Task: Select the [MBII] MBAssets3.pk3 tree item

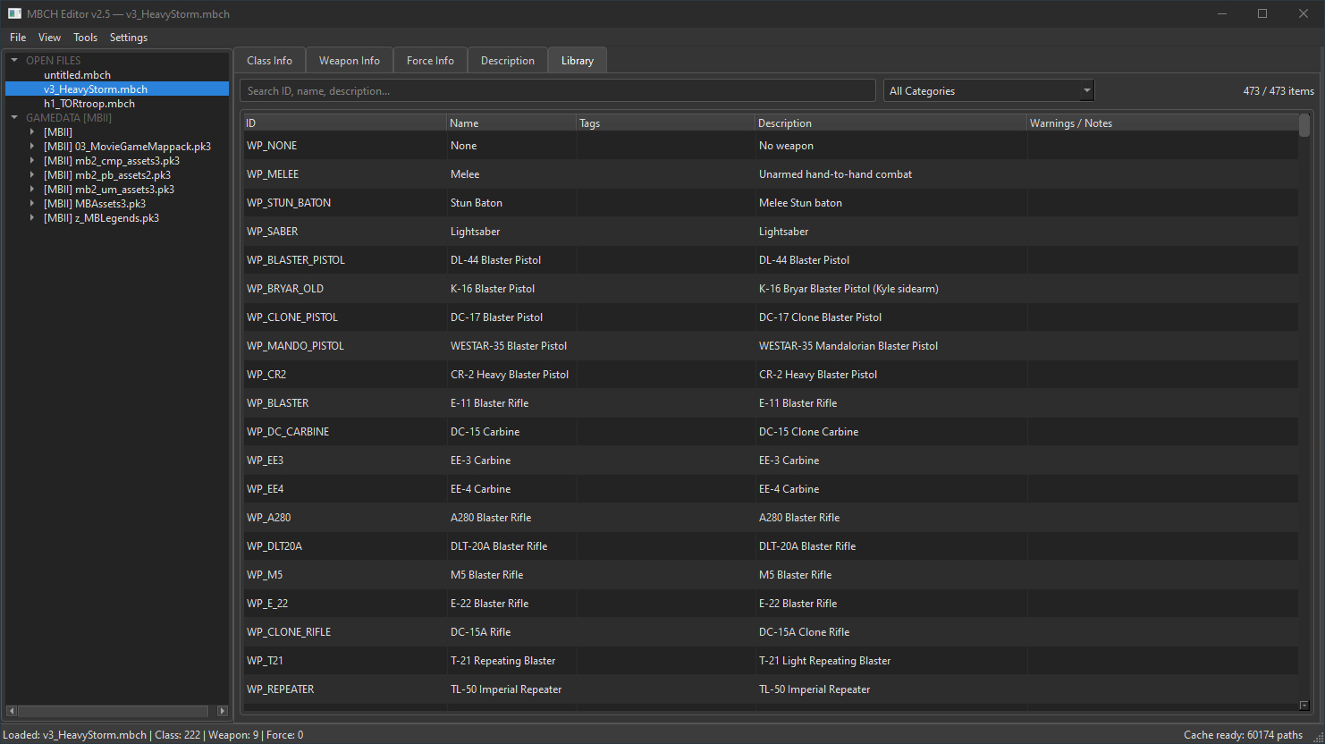Action: pyautogui.click(x=95, y=204)
